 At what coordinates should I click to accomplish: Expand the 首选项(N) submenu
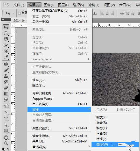59,147
